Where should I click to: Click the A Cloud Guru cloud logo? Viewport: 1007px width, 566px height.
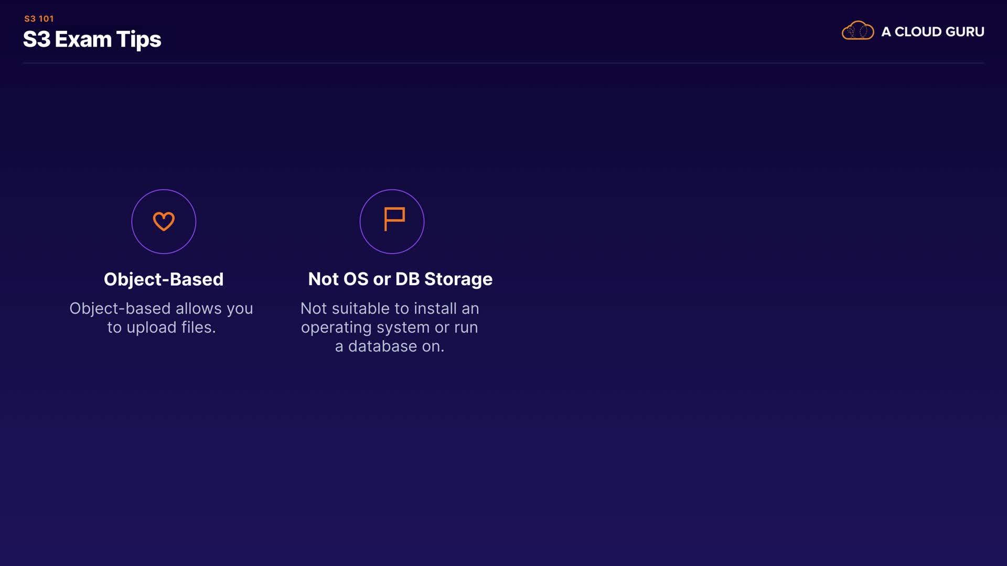(x=858, y=31)
